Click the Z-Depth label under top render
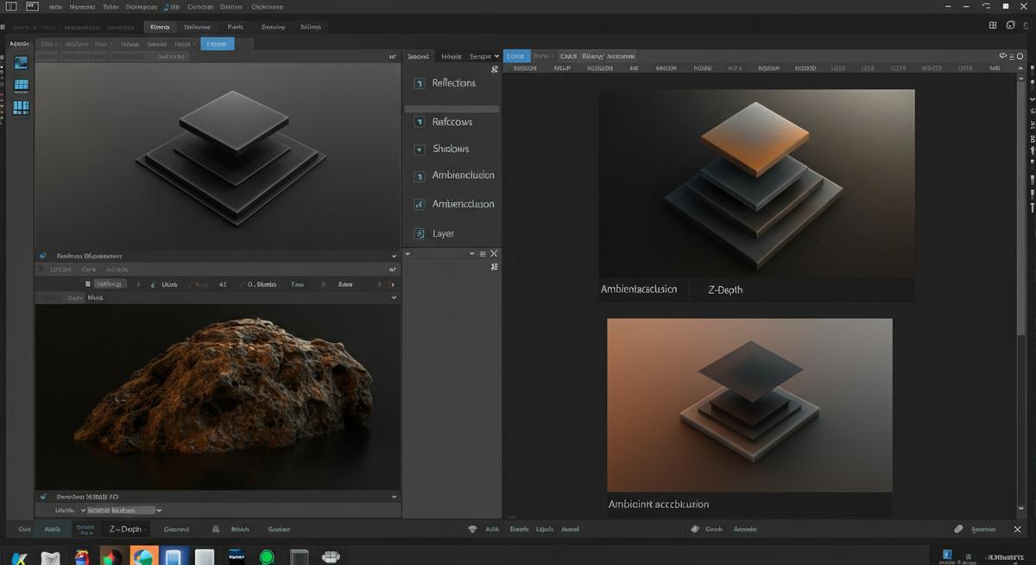Screen dimensions: 1036x565 (x=724, y=290)
